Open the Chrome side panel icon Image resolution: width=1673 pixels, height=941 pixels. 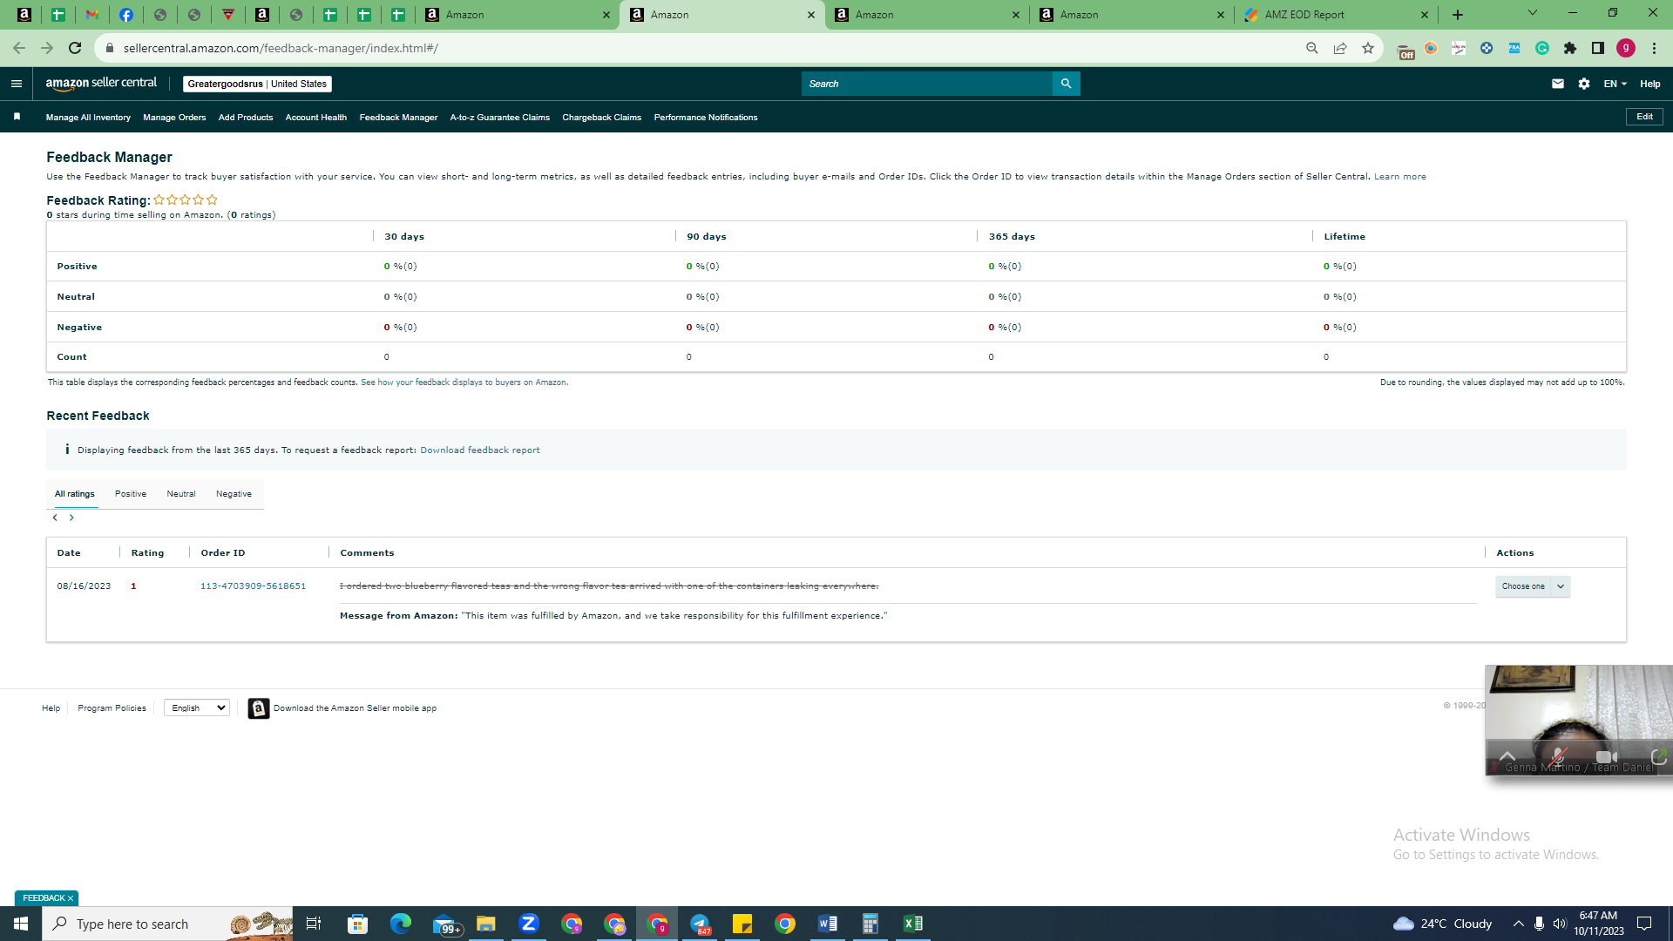tap(1598, 48)
